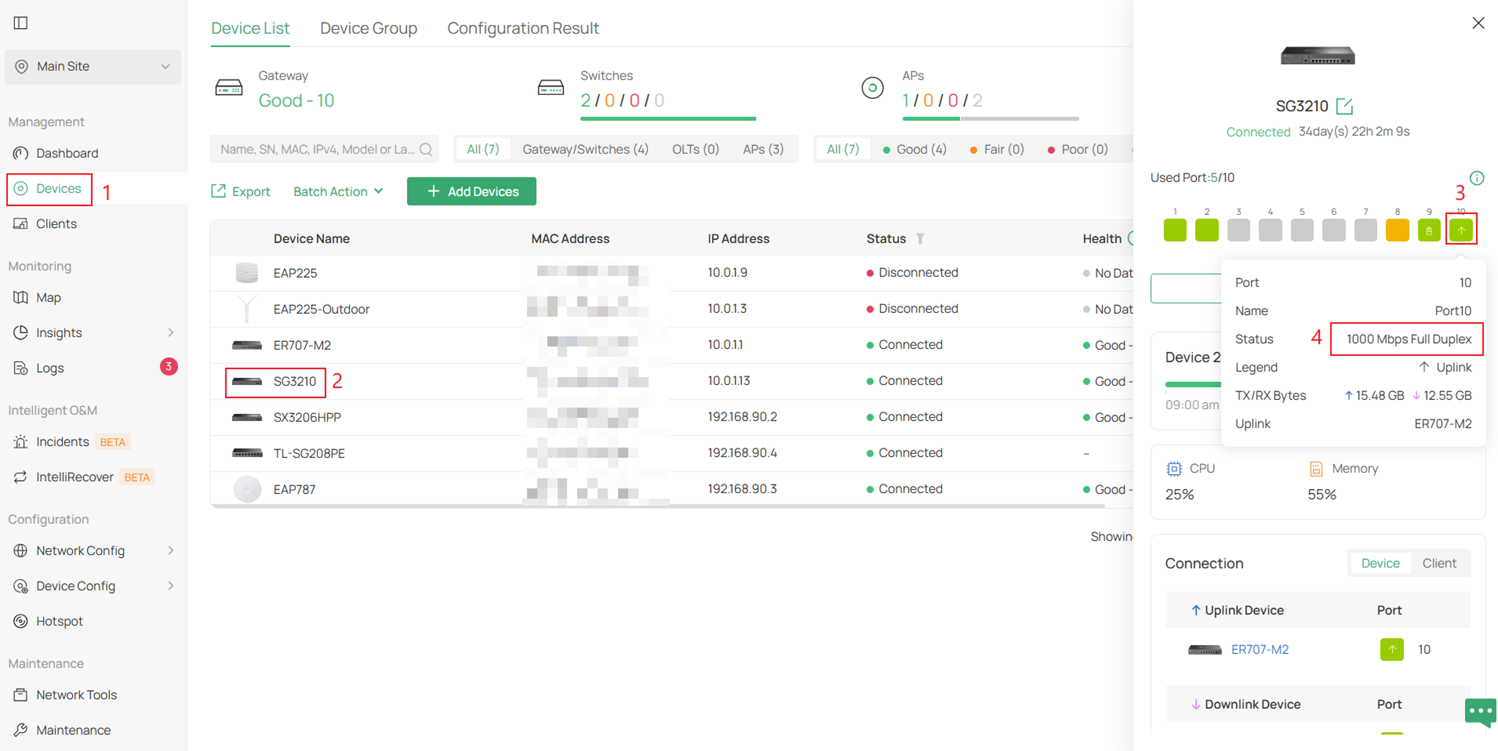The image size is (1498, 751).
Task: Expand the Network Config submenu arrow
Action: pyautogui.click(x=170, y=550)
